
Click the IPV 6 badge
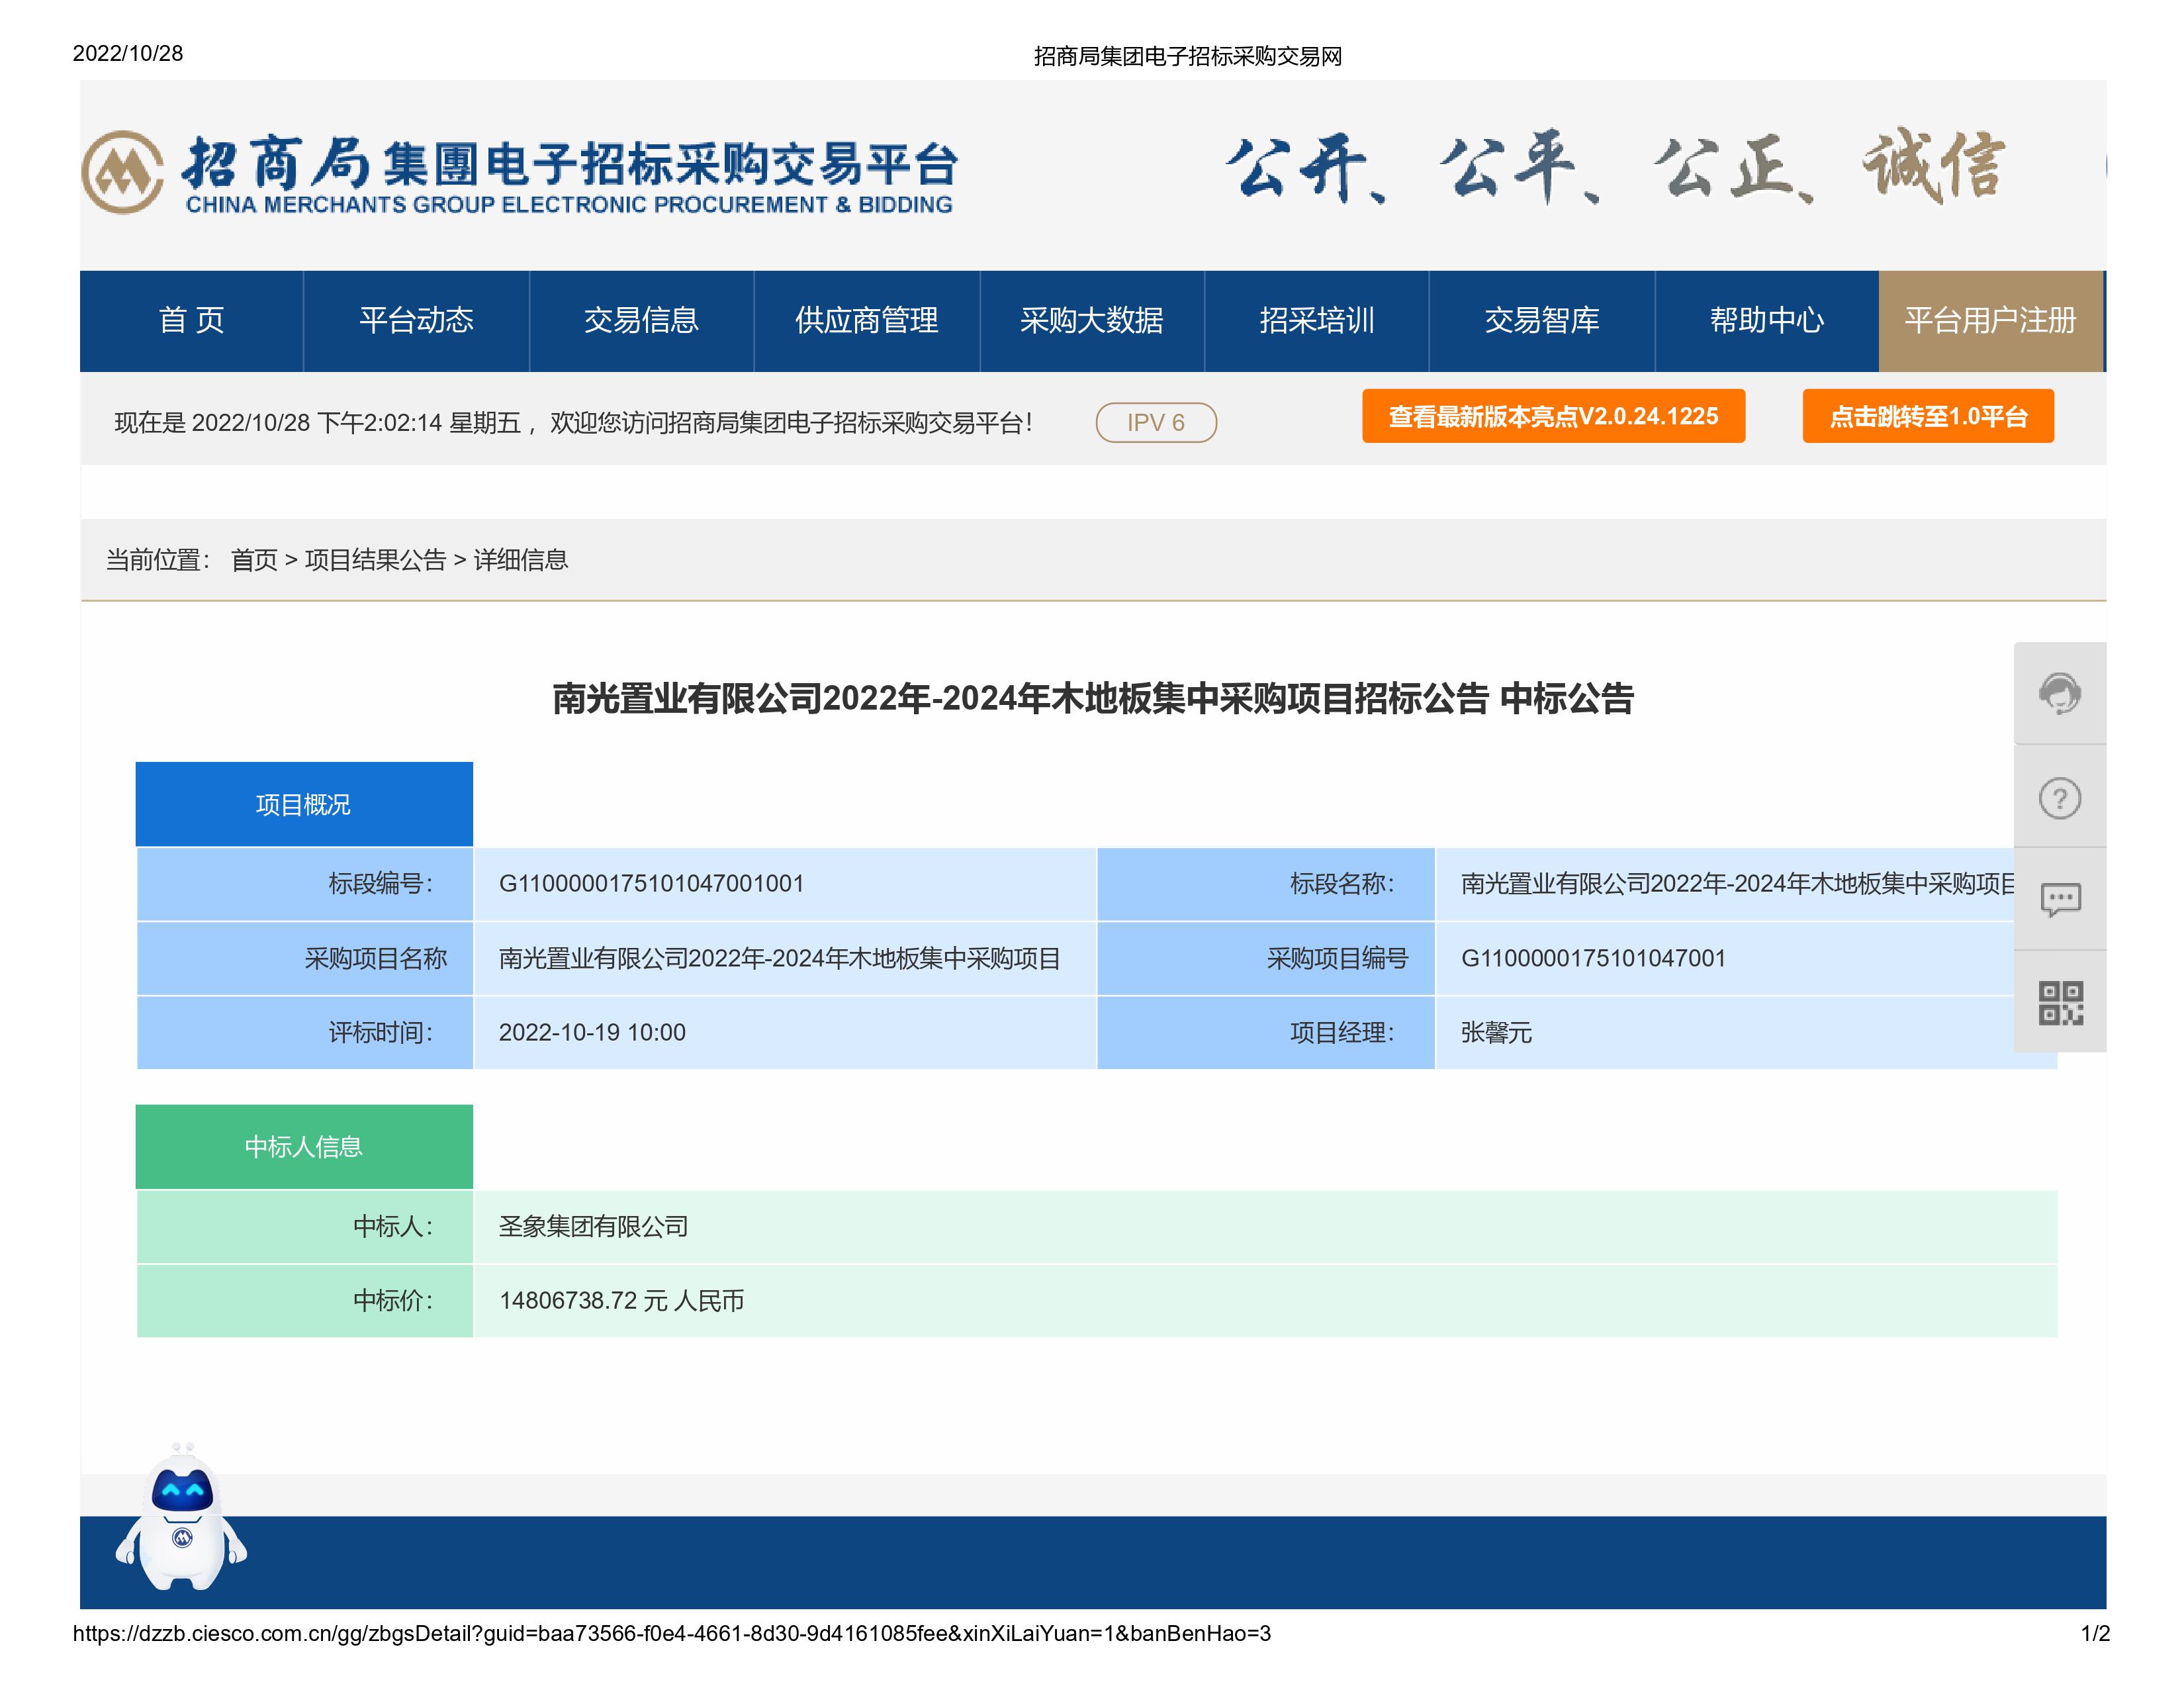point(1156,422)
